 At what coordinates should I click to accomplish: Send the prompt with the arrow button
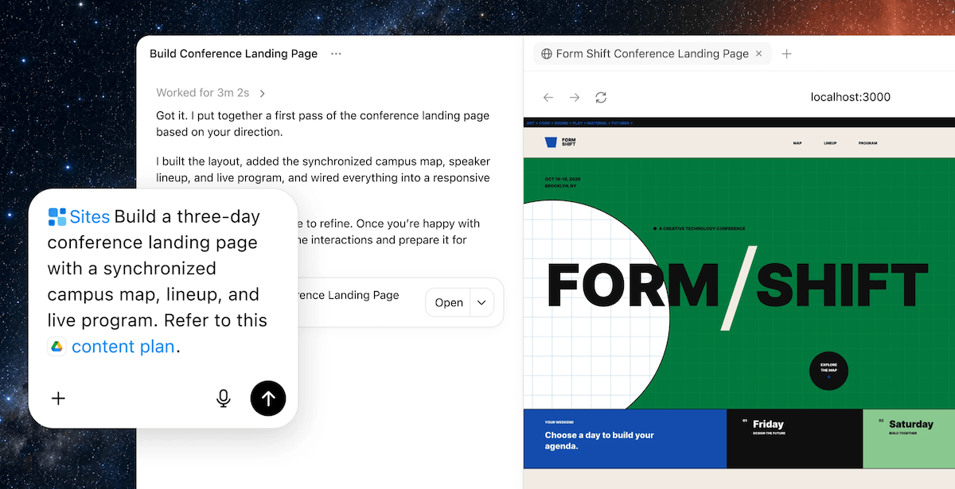click(x=268, y=398)
